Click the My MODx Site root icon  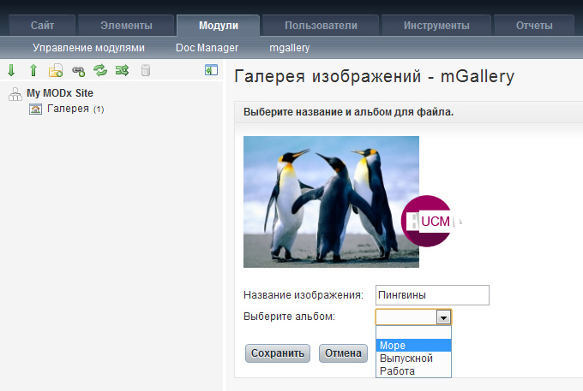pos(15,94)
